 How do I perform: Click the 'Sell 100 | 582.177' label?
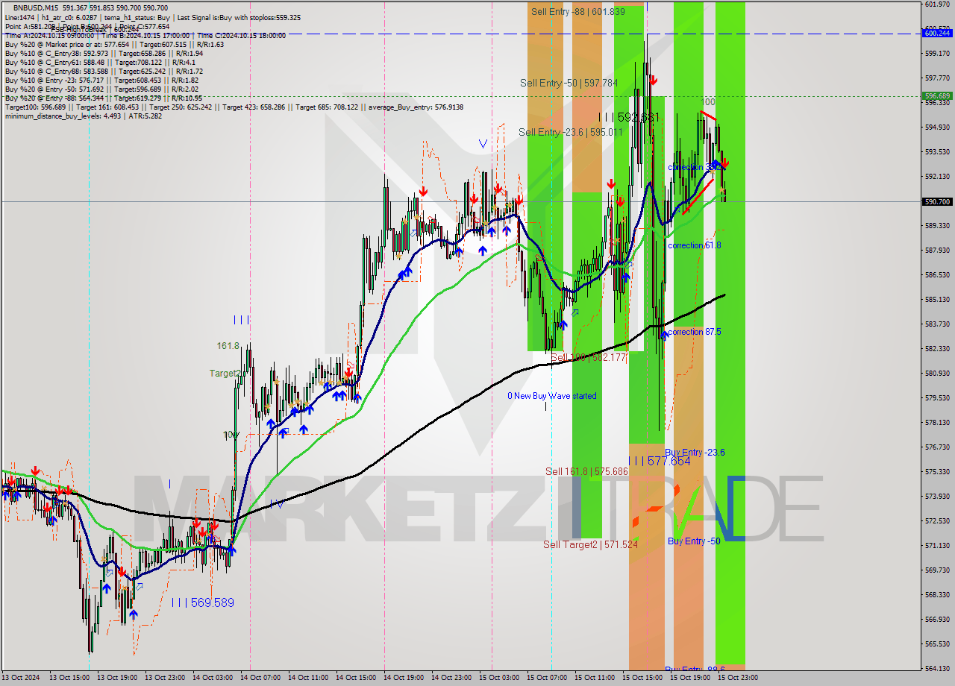click(588, 358)
